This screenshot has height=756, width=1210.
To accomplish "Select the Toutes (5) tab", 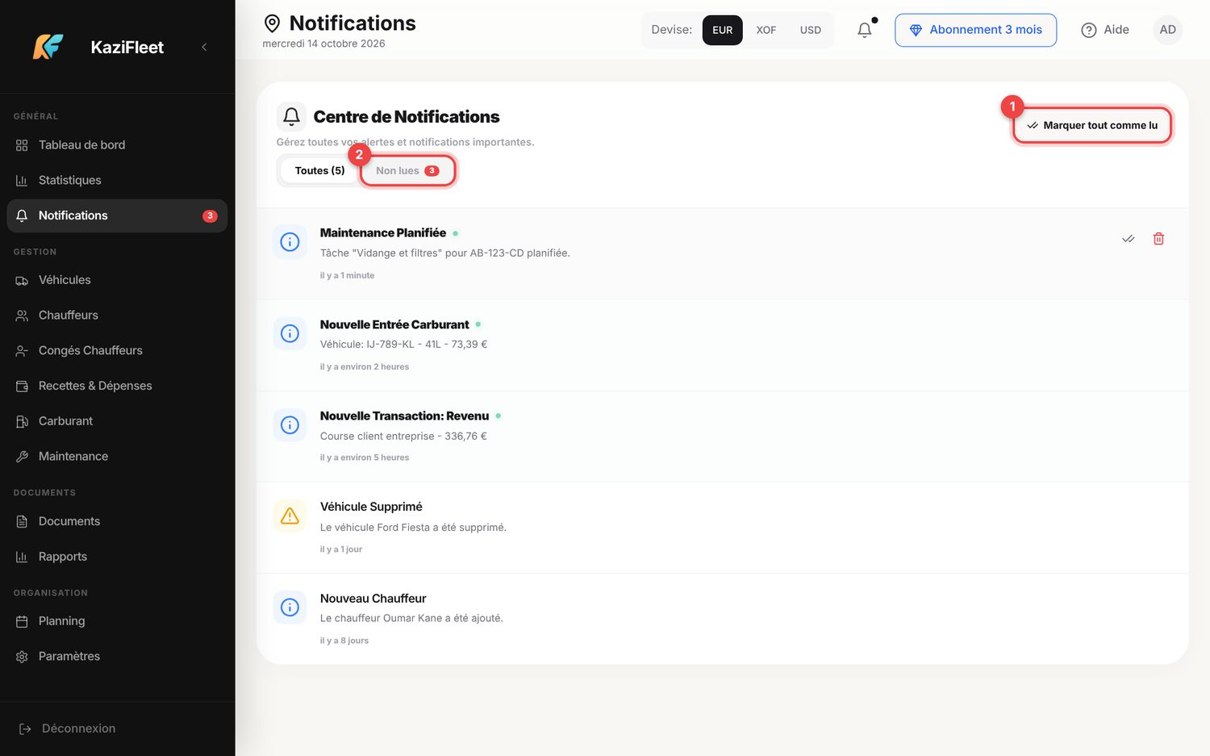I will tap(319, 170).
